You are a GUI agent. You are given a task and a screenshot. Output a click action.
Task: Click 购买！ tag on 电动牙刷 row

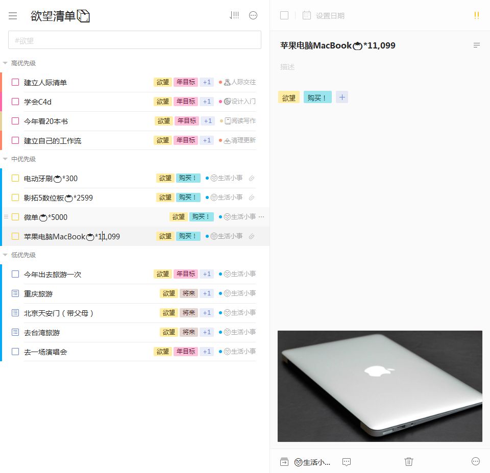[x=188, y=178]
